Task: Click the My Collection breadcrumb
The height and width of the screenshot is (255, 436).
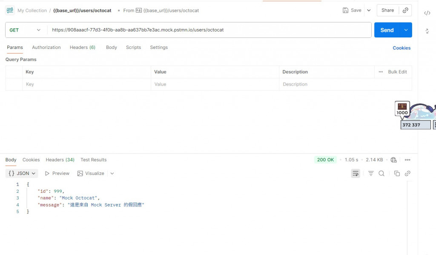Action: (x=32, y=11)
